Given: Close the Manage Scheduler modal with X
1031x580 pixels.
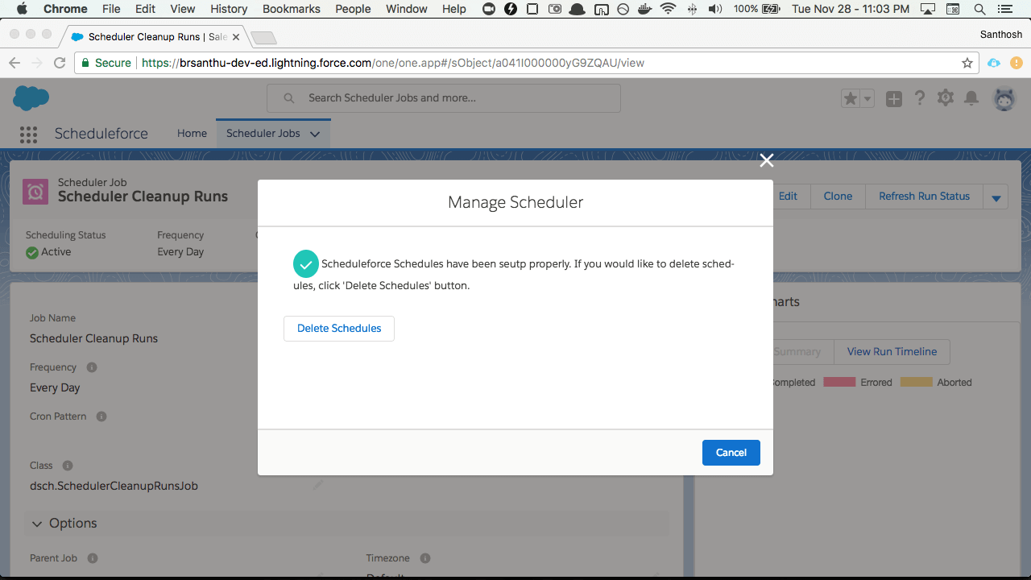Looking at the screenshot, I should (766, 160).
